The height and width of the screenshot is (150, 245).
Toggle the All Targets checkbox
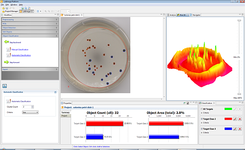point(202,109)
